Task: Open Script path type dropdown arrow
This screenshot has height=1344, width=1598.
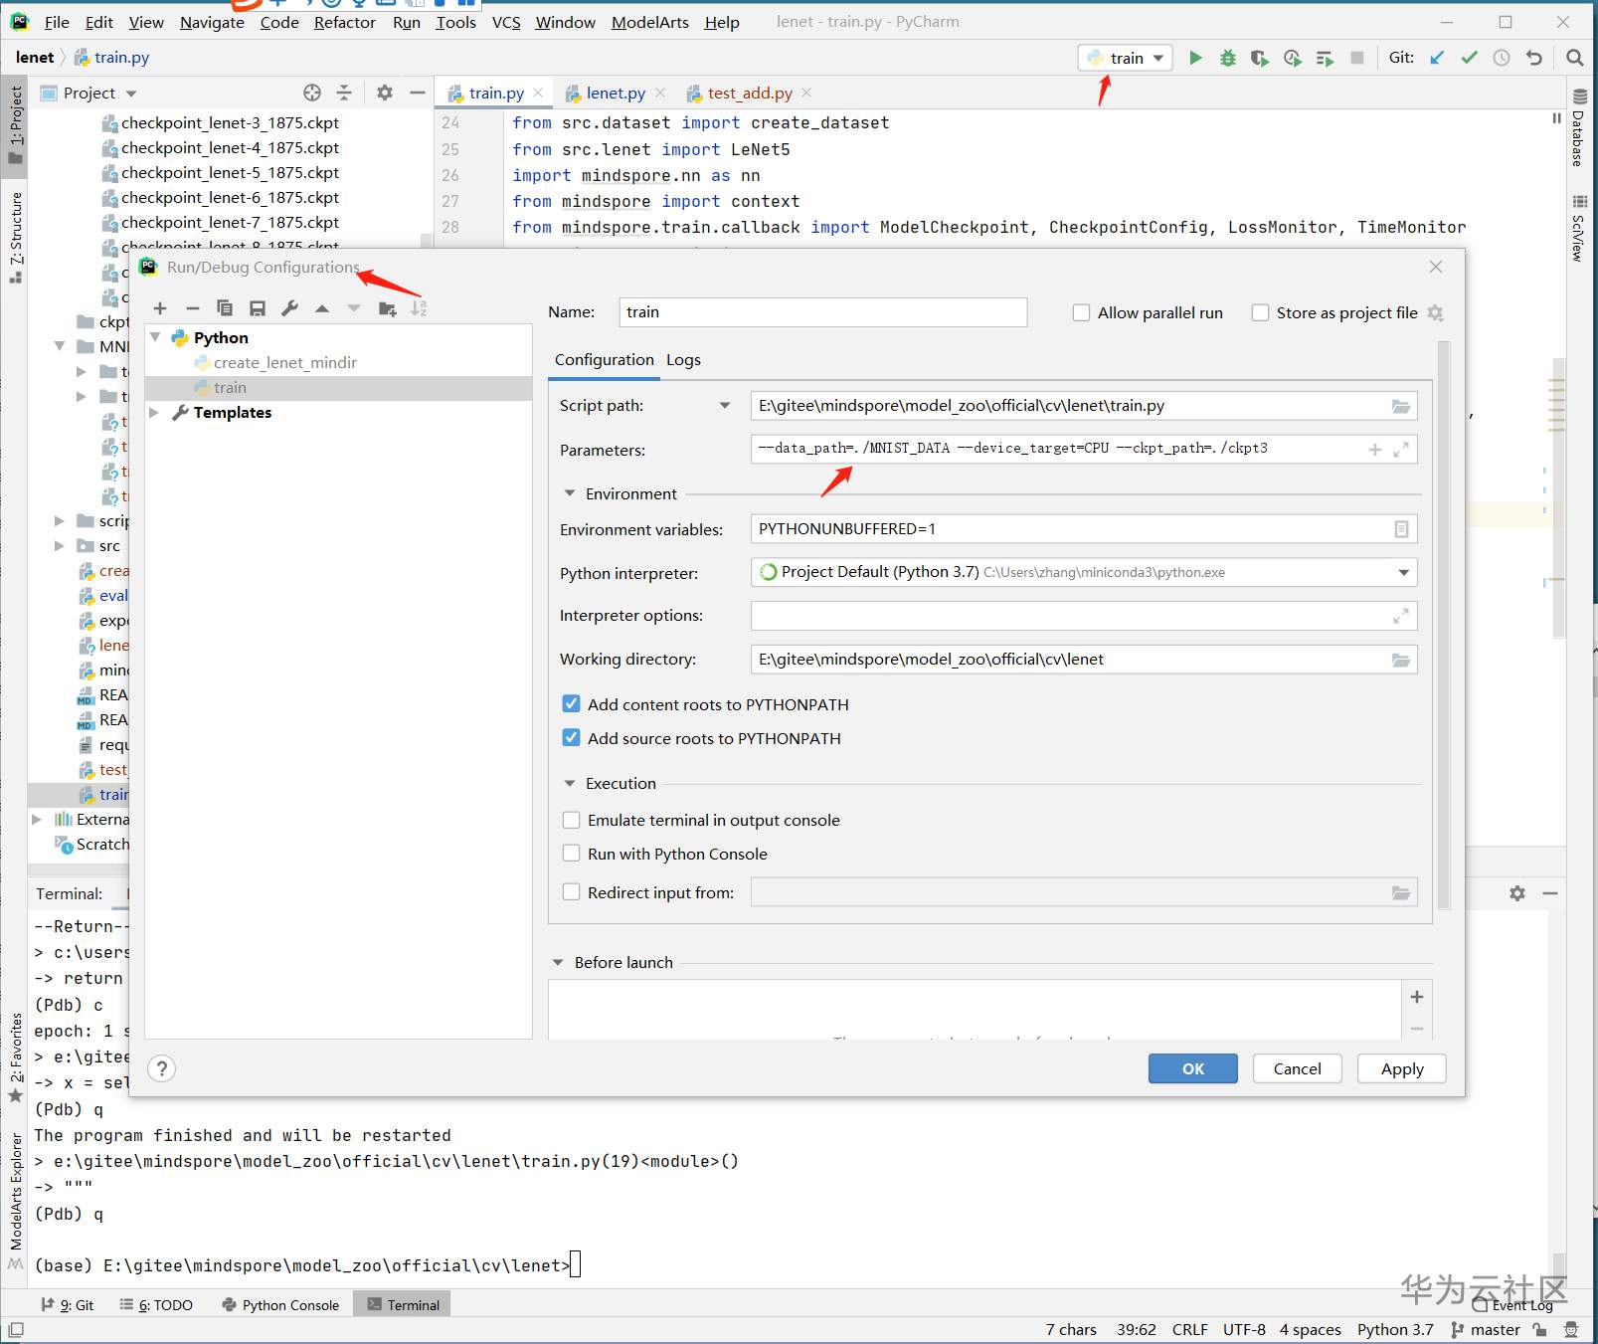Action: (725, 406)
